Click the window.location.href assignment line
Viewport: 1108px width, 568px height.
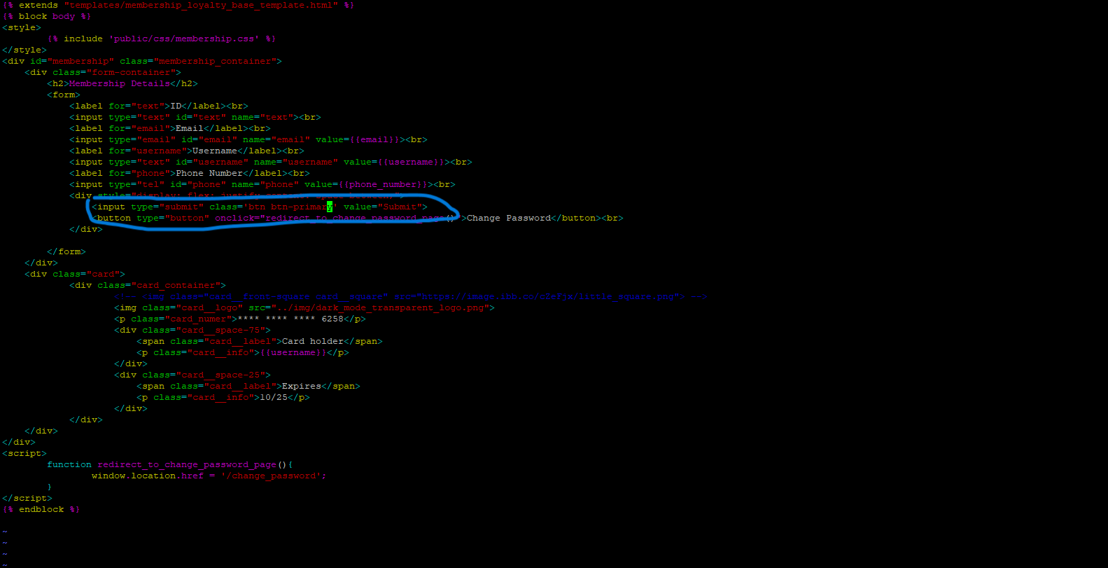(209, 476)
